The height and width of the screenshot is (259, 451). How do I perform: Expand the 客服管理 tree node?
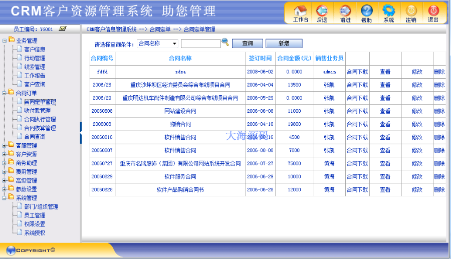[5, 146]
